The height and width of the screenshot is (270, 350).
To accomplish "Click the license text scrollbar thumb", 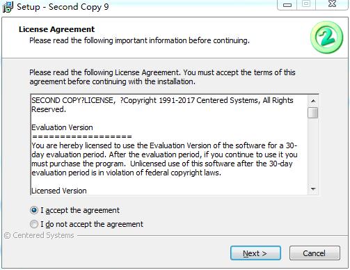I will click(x=313, y=113).
